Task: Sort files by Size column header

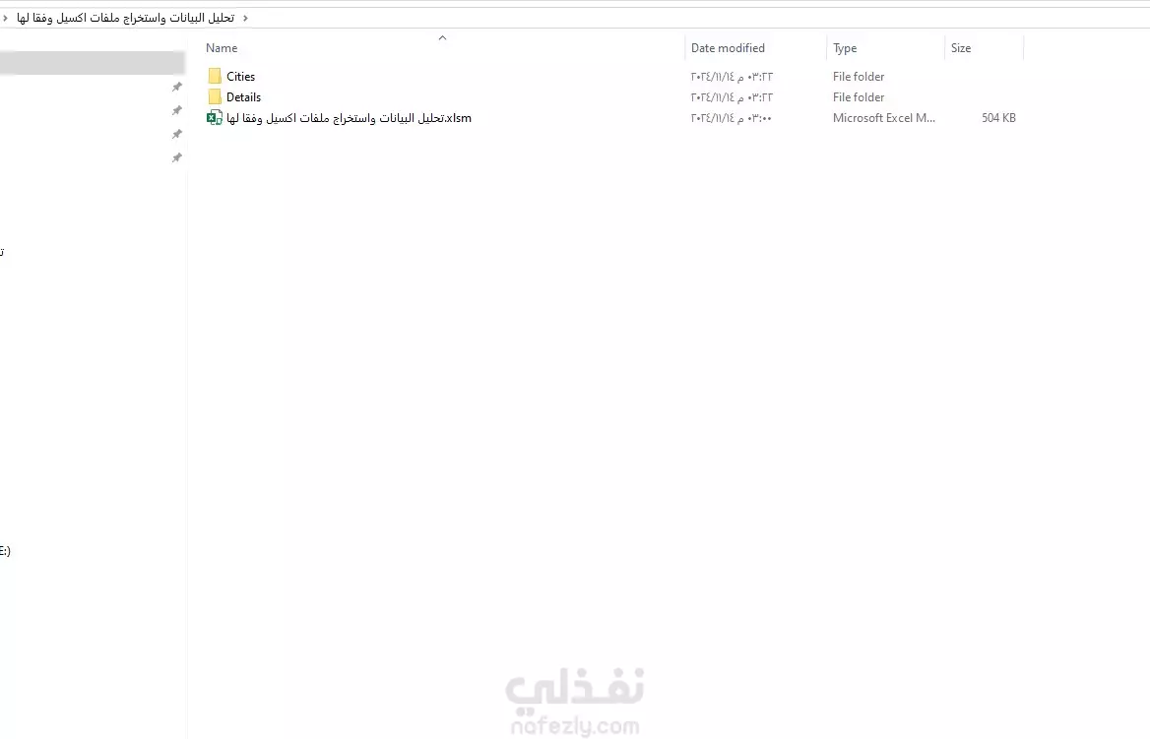Action: [961, 47]
